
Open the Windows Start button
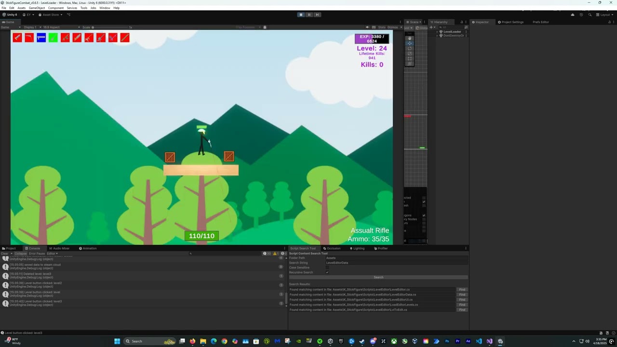117,341
